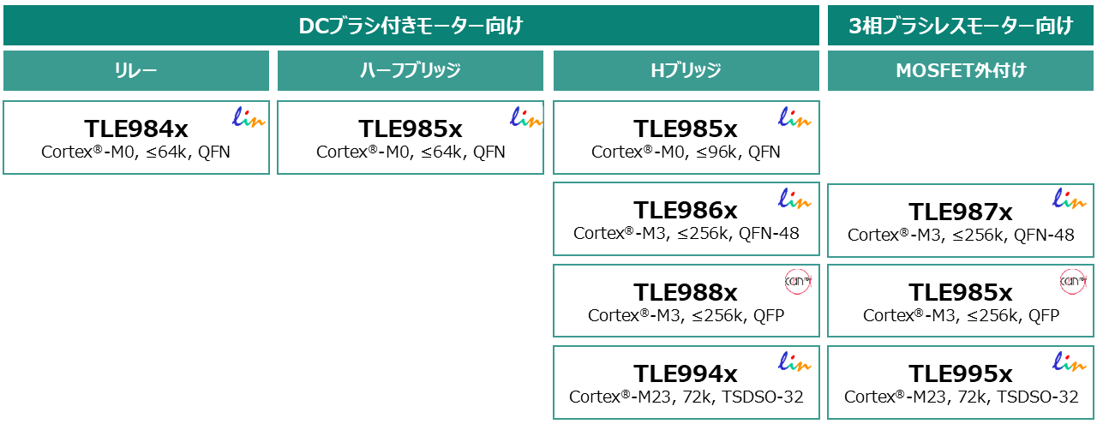Click the LIN logo on TLE984x card
The width and height of the screenshot is (1097, 424).
click(249, 118)
